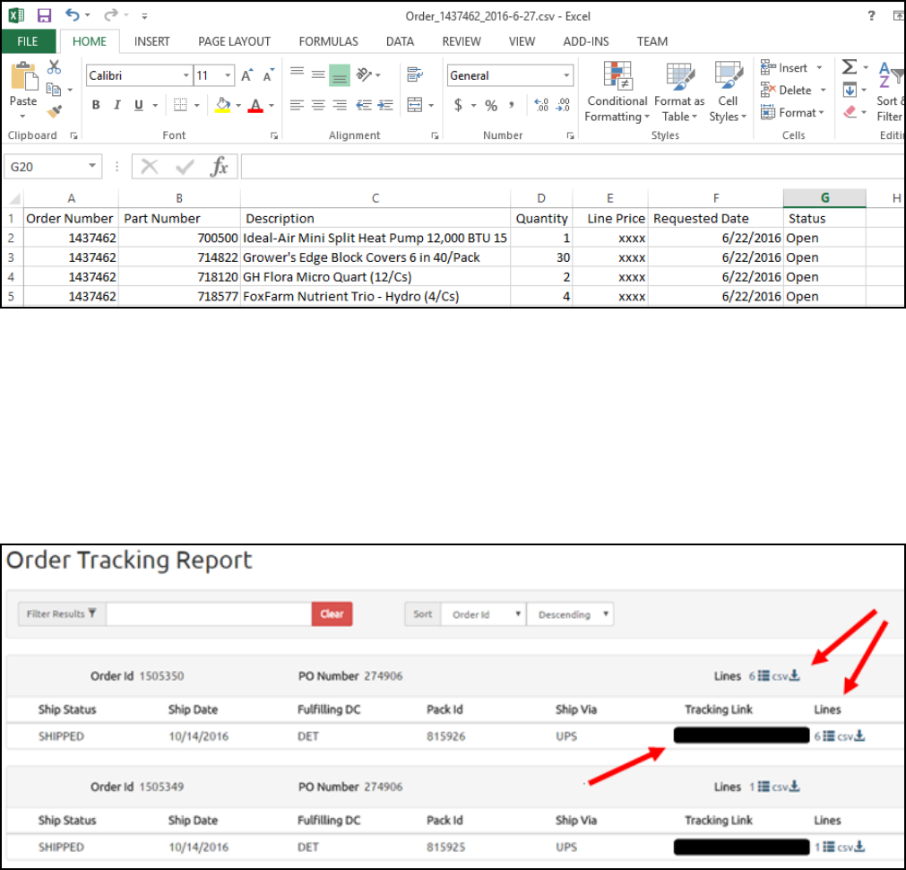Expand the Format cells dropdown
Viewport: 906px width, 870px height.
[x=821, y=113]
